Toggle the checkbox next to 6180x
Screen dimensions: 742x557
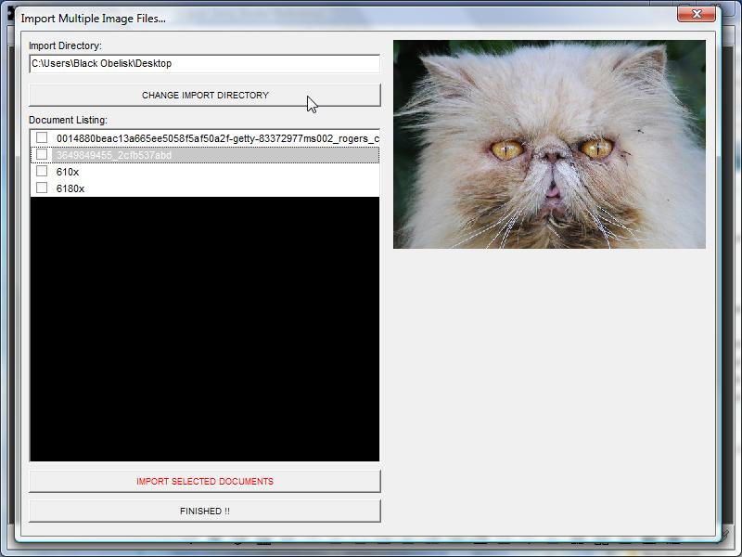[42, 188]
